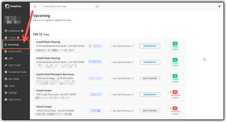Screen dimensions: 226x122
Task: Click the To-Dos red count badge
Action: [x=18, y=38]
